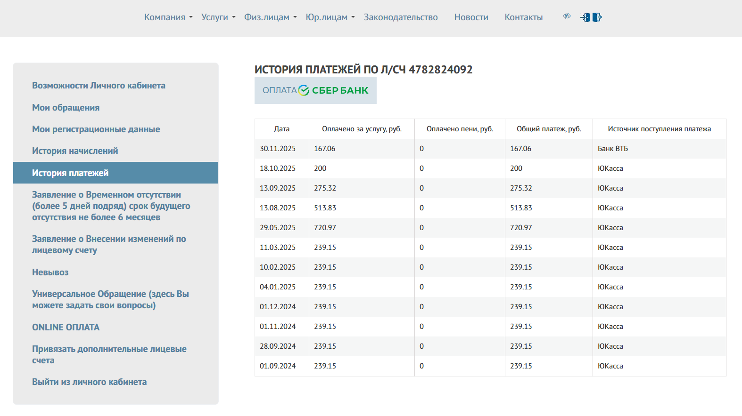Image resolution: width=742 pixels, height=416 pixels.
Task: Open the Невывоз request link
Action: (x=50, y=272)
